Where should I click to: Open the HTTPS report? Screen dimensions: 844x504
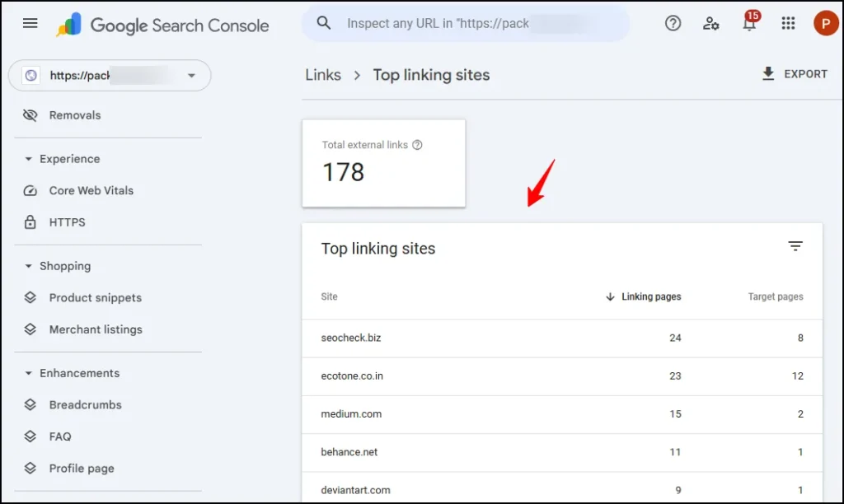(x=66, y=222)
